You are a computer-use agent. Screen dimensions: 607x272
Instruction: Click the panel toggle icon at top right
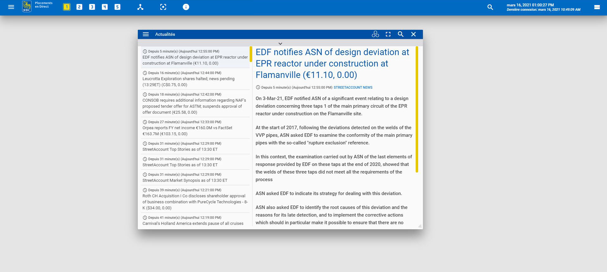tap(597, 7)
